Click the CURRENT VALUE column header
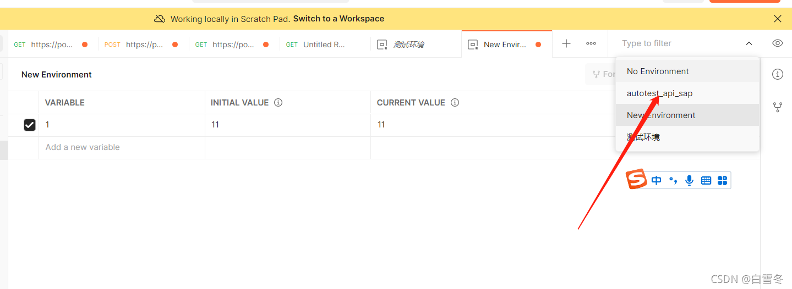The image size is (792, 289). tap(411, 103)
